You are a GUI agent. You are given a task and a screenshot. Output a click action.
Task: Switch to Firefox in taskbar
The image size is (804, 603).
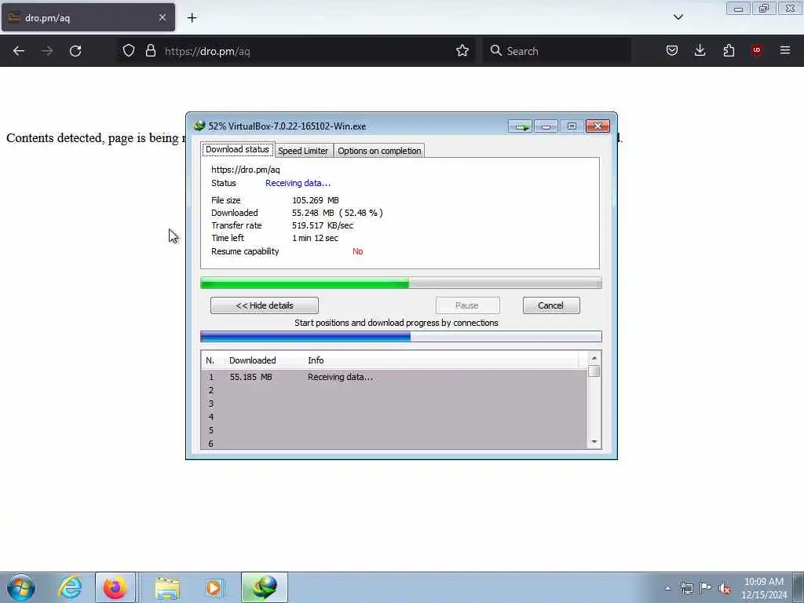(x=115, y=587)
